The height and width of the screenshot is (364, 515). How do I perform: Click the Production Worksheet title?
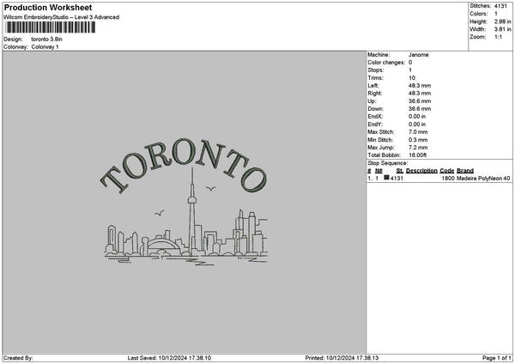click(x=48, y=8)
